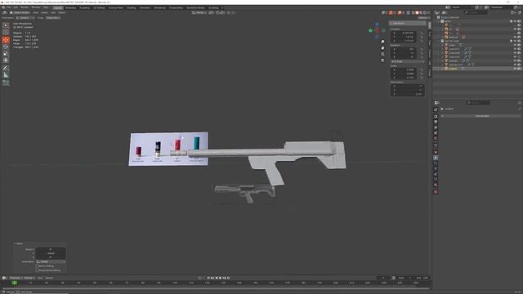The height and width of the screenshot is (294, 523).
Task: Select the Rotate tool in toolbar
Action: 6,47
